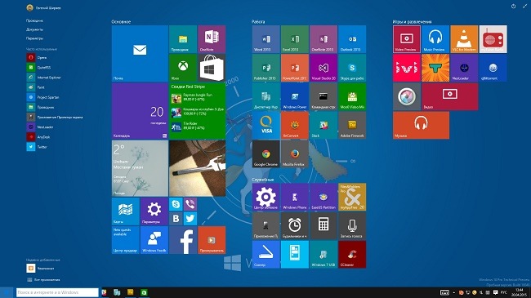531x298 pixels.
Task: Open the Google Chrome tile
Action: pyautogui.click(x=265, y=154)
